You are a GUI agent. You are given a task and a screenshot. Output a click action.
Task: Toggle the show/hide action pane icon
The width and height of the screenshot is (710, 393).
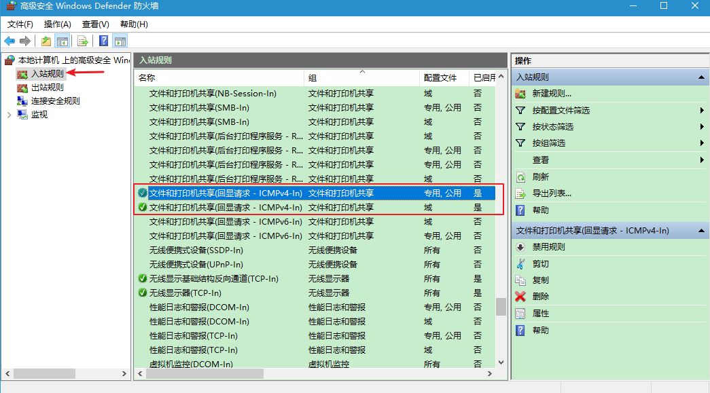point(120,41)
